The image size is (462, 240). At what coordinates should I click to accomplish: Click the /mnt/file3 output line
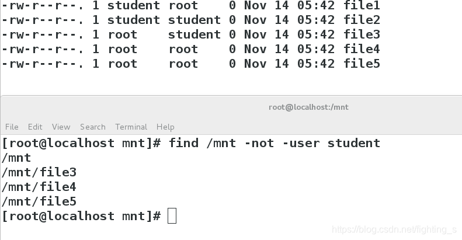point(39,172)
